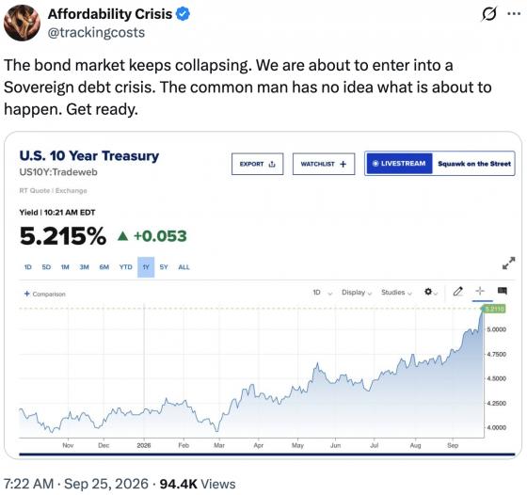This screenshot has height=495, width=527.
Task: Select the YTD time range
Action: [126, 267]
